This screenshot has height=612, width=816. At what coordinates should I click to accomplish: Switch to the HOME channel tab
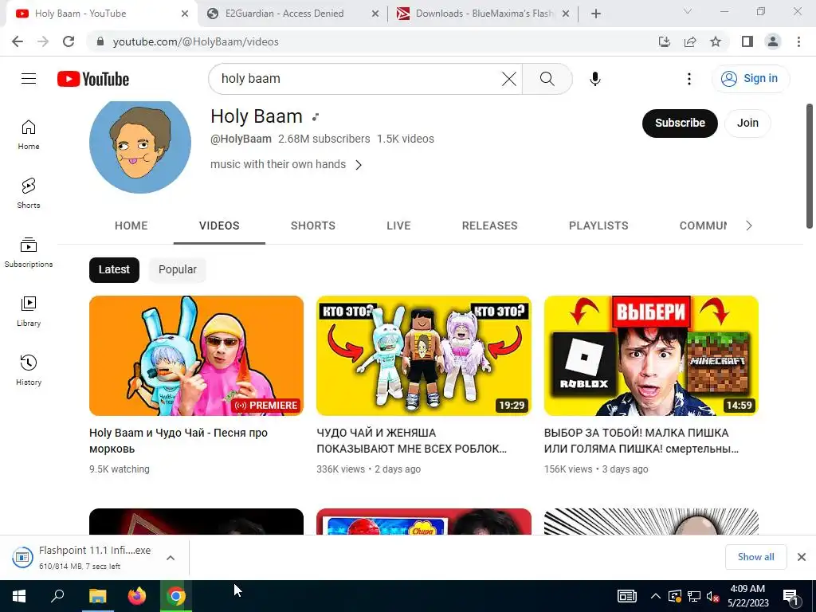click(131, 226)
